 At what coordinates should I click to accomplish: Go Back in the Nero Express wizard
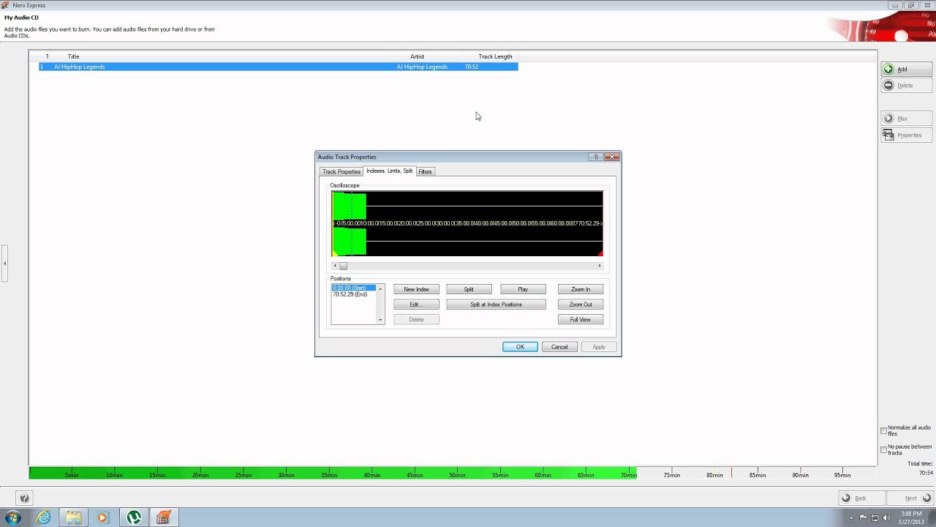pyautogui.click(x=861, y=498)
